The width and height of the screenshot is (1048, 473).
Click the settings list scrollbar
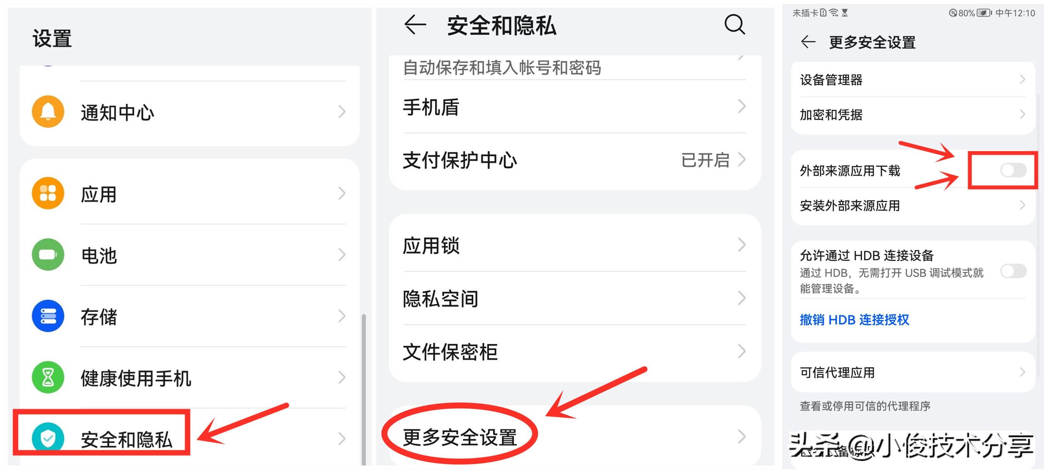pos(364,389)
